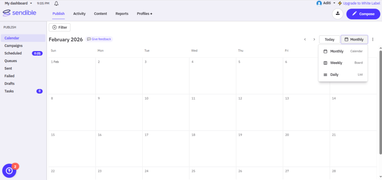Open the notifications bell
Image resolution: width=382 pixels, height=180 pixels.
(x=56, y=3)
